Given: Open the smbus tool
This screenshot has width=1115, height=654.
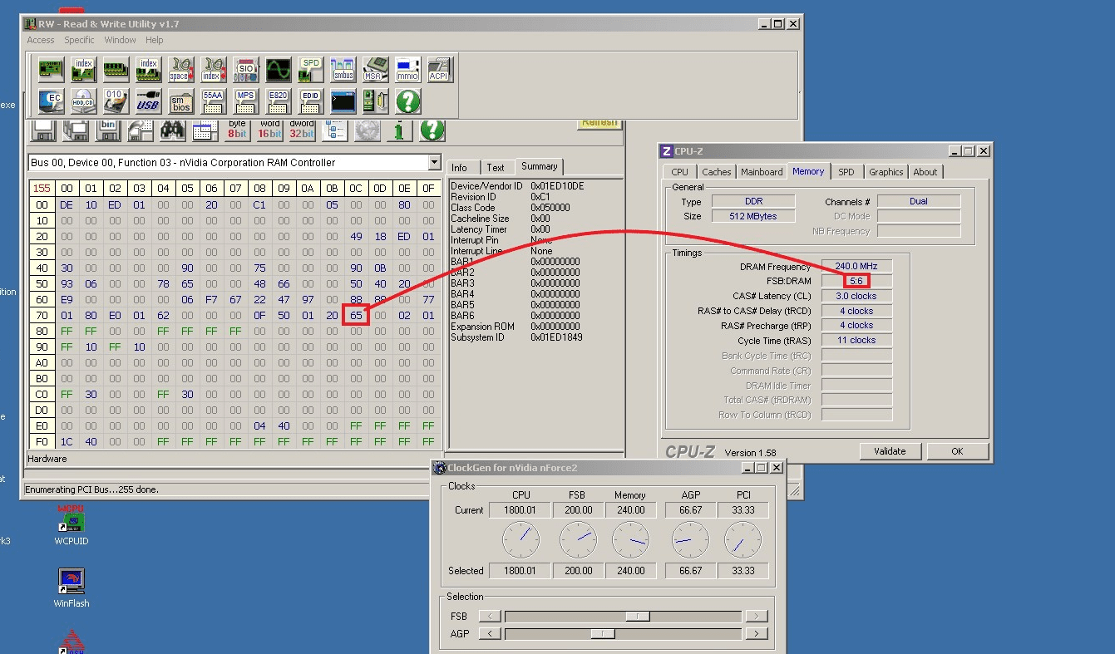Looking at the screenshot, I should tap(343, 70).
